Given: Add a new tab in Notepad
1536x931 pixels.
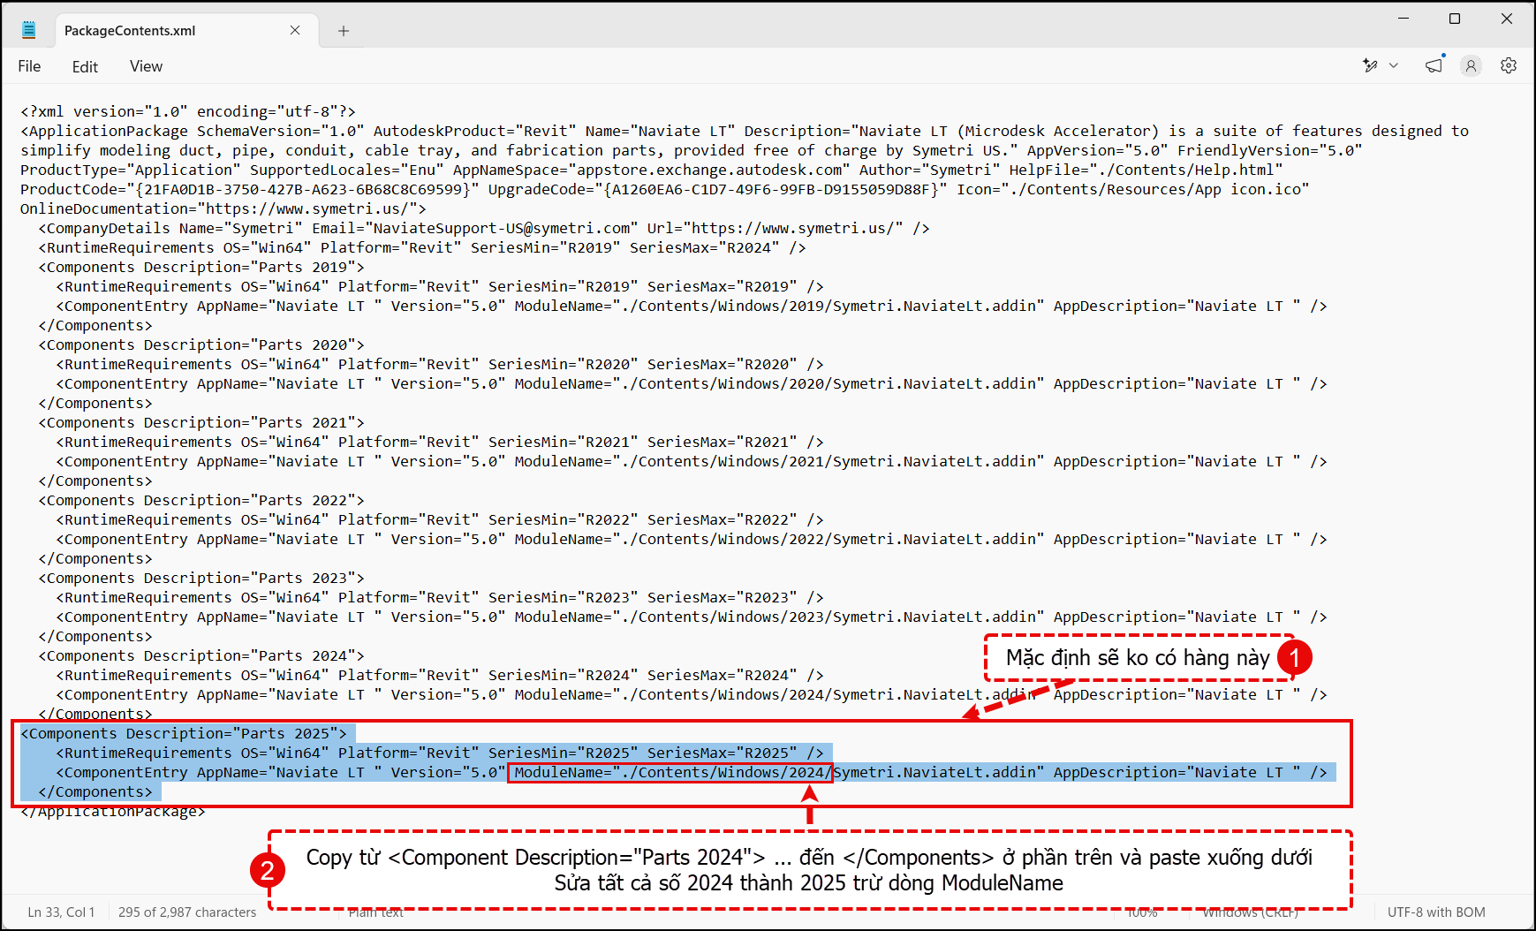Looking at the screenshot, I should [x=344, y=31].
